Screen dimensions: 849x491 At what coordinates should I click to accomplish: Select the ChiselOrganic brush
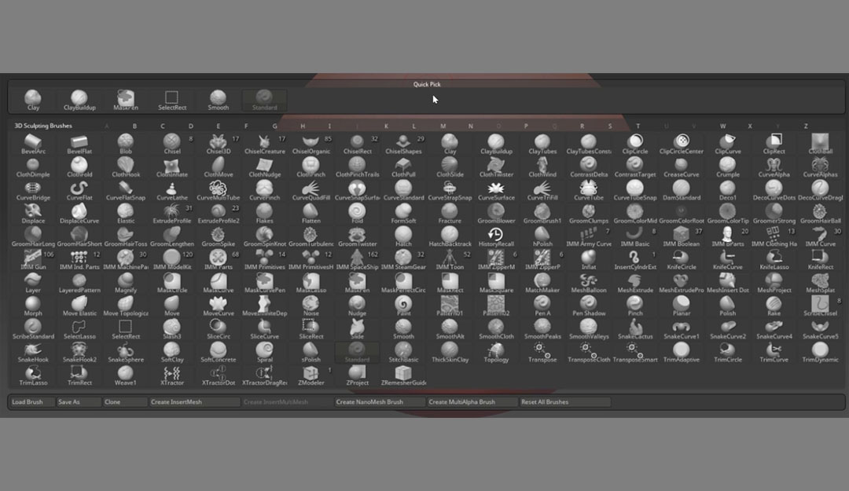tap(311, 145)
